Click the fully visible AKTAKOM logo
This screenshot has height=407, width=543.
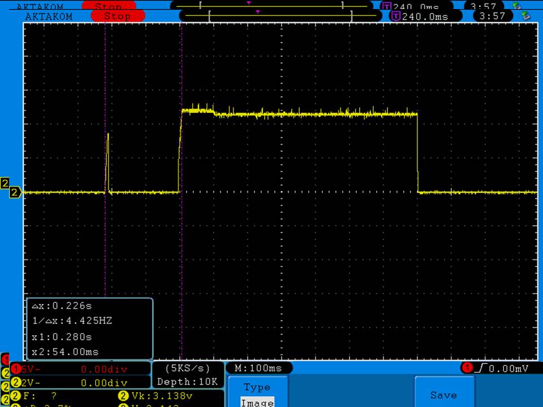[x=49, y=16]
